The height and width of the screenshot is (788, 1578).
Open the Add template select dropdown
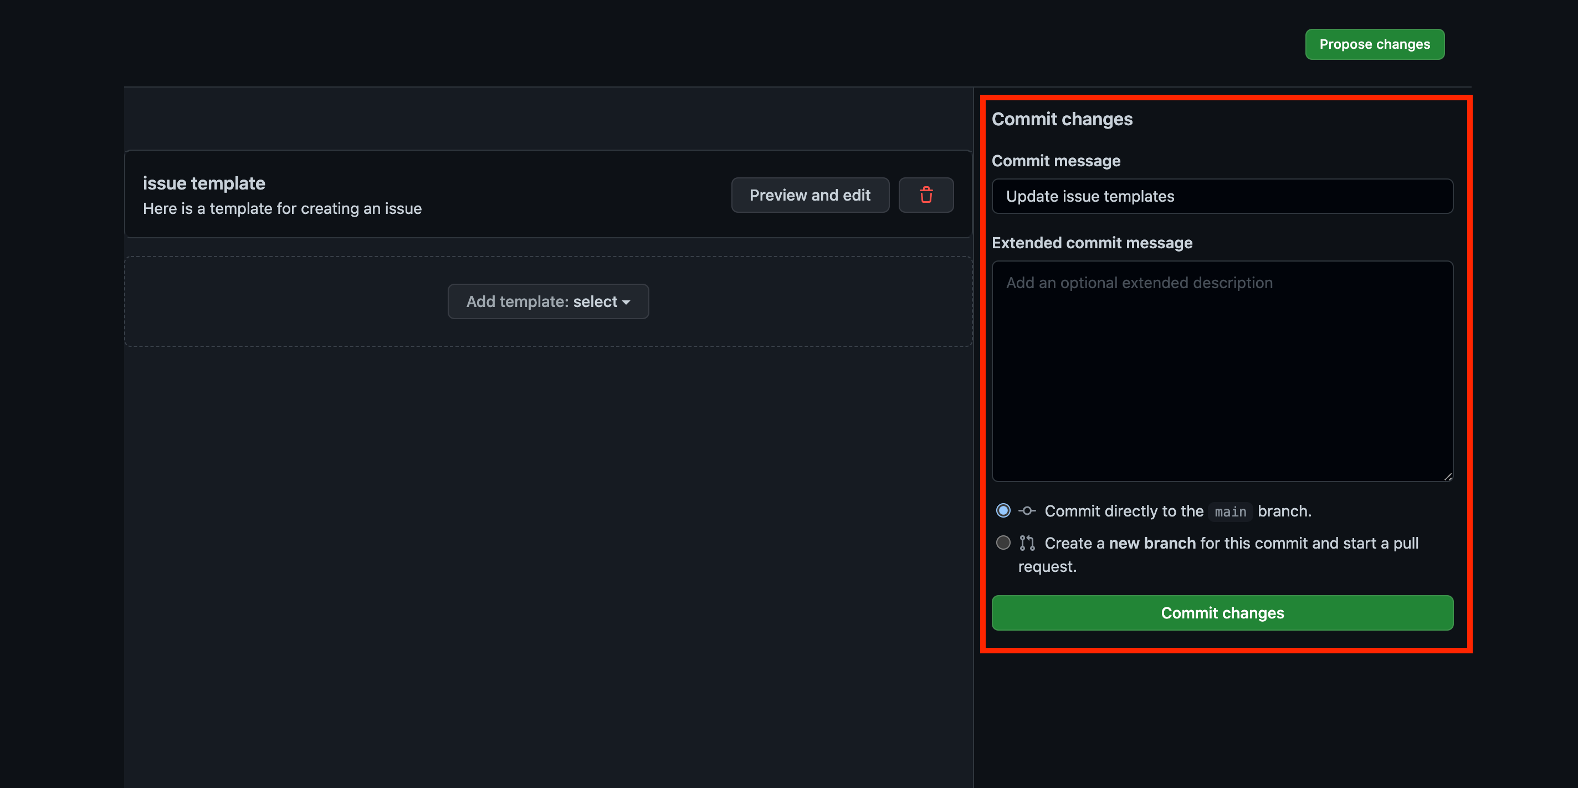pos(547,301)
